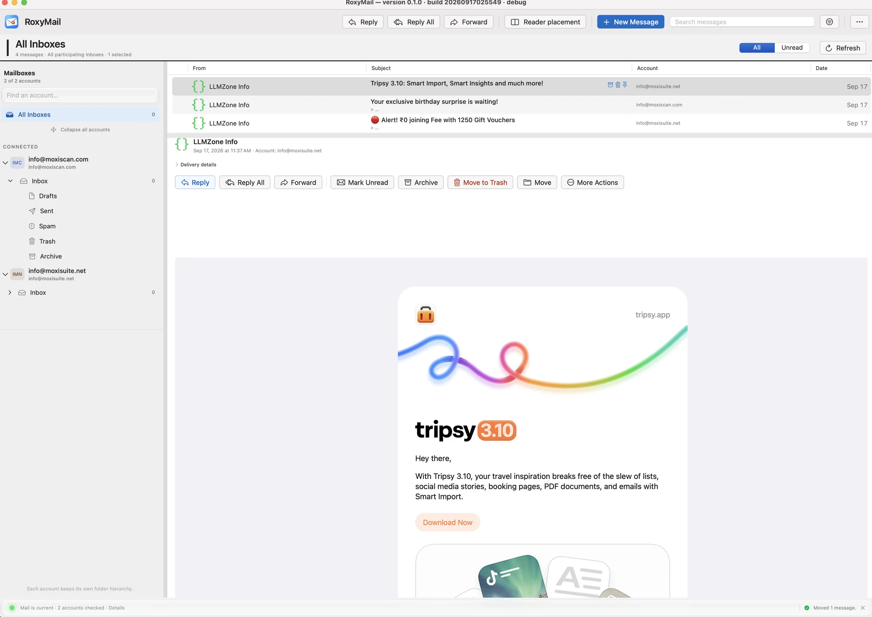The width and height of the screenshot is (872, 617).
Task: Click Forward in the top toolbar
Action: 469,22
